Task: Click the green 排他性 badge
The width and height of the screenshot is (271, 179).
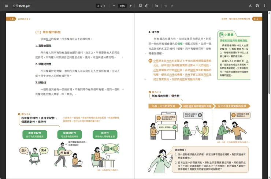Action: click(105, 134)
